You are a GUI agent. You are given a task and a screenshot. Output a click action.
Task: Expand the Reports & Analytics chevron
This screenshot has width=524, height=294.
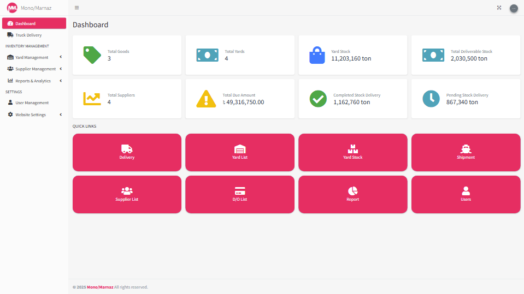tap(61, 81)
